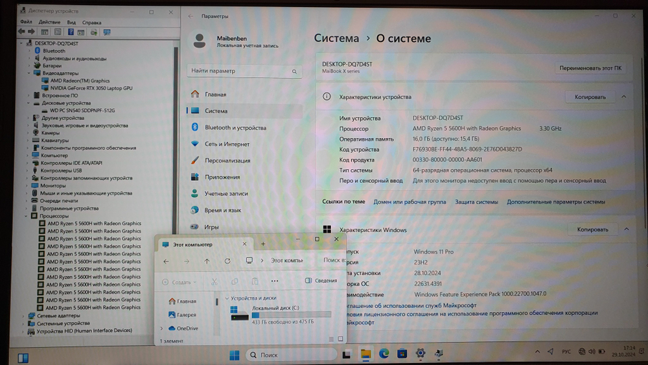
Task: Click Копировать for Windows characteristics
Action: tap(592, 230)
